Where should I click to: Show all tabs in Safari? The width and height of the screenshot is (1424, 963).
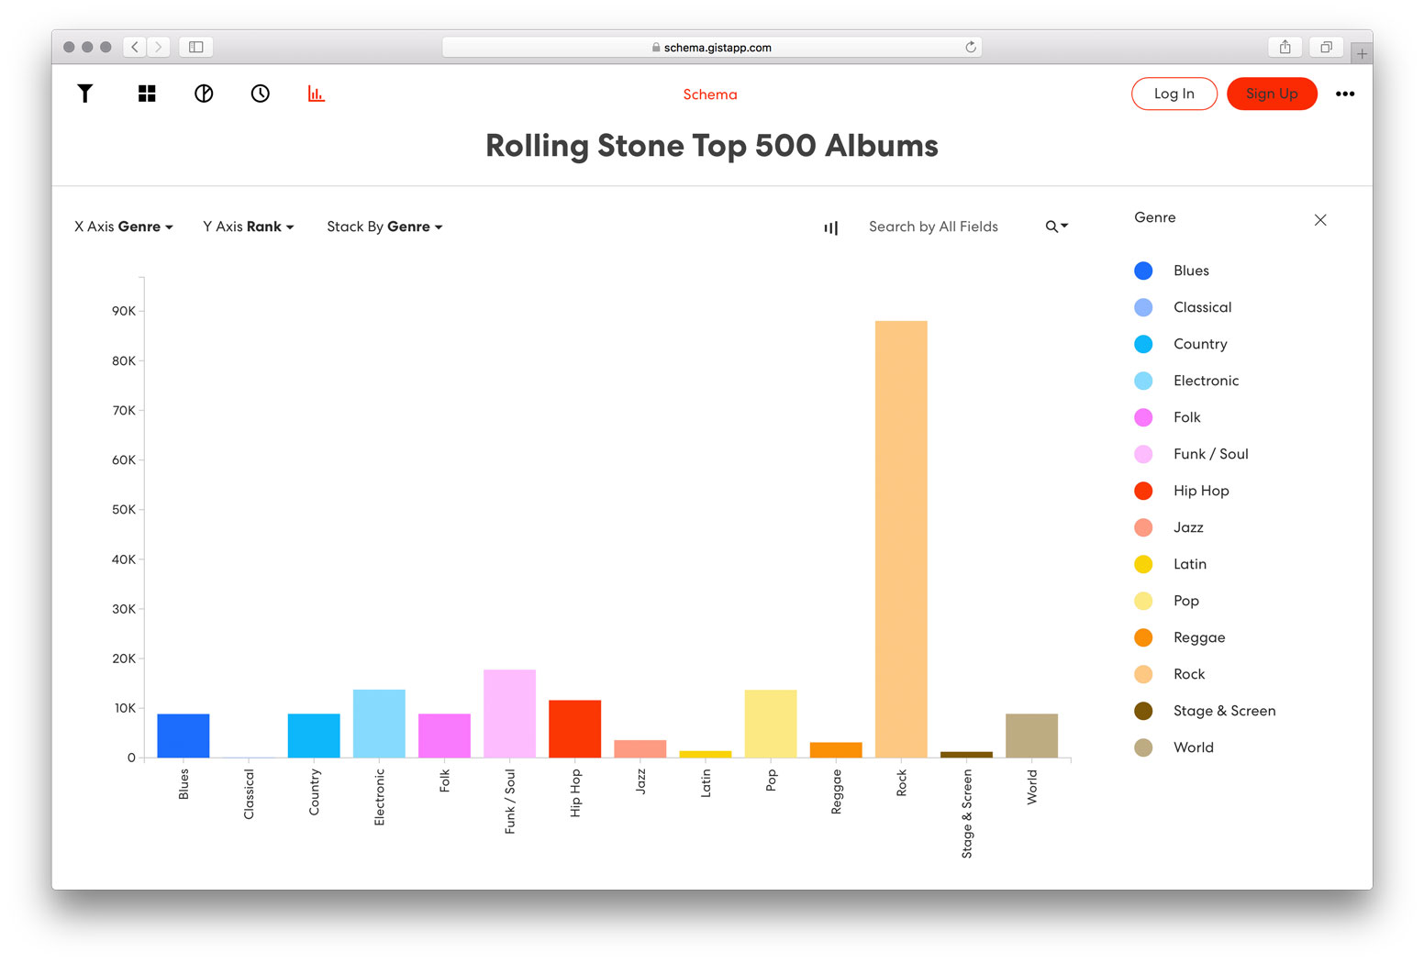(x=1326, y=47)
